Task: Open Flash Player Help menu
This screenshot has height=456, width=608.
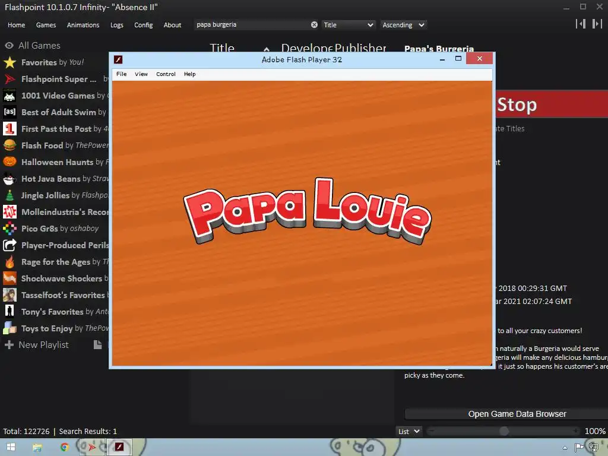Action: coord(189,74)
